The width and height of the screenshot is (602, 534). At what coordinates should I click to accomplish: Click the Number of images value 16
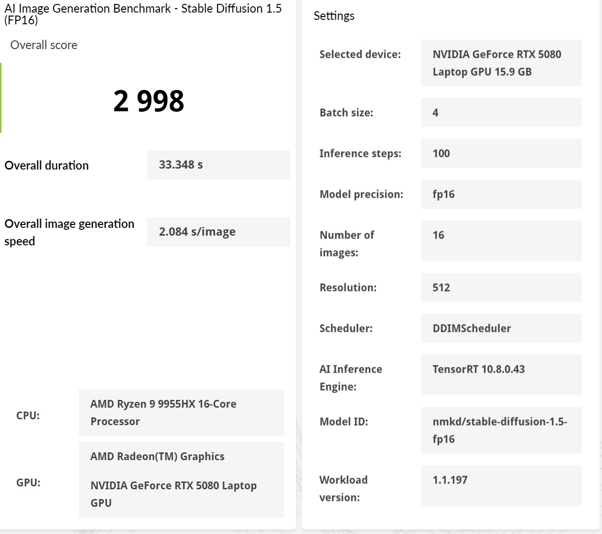click(501, 241)
